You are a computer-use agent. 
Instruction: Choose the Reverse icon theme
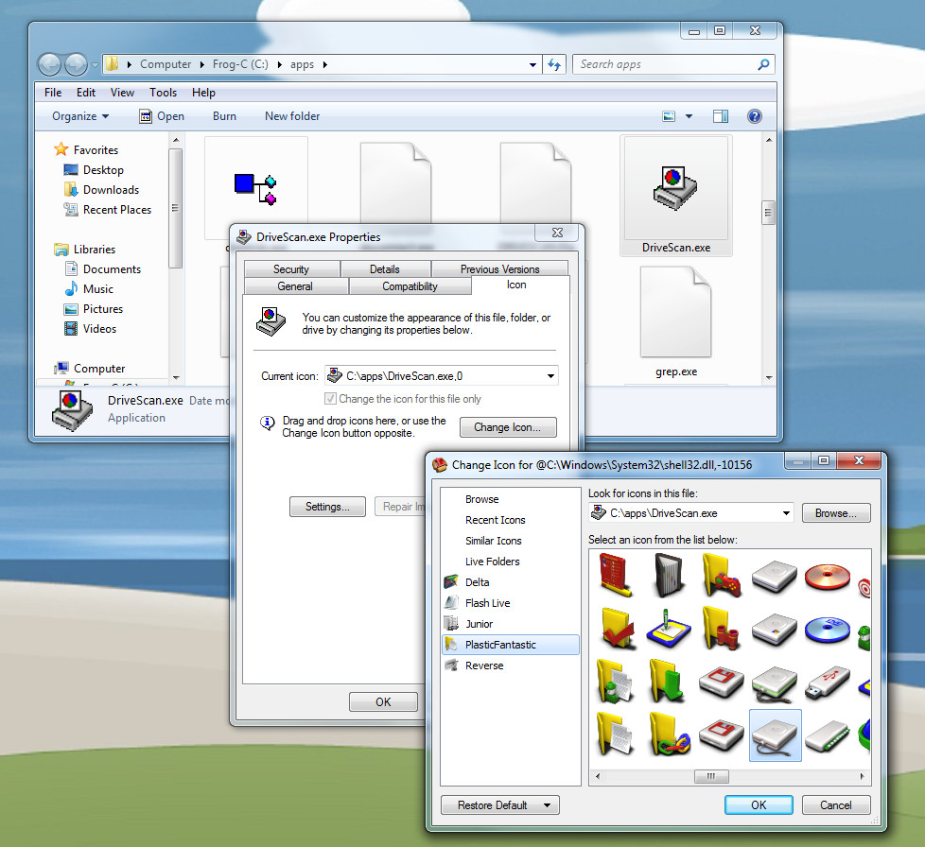483,665
